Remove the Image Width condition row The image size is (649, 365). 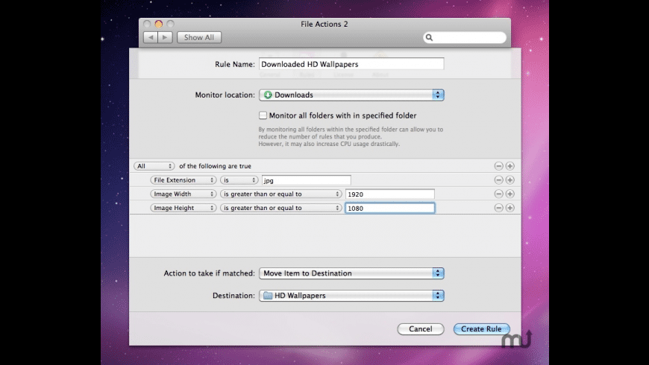[x=498, y=194]
